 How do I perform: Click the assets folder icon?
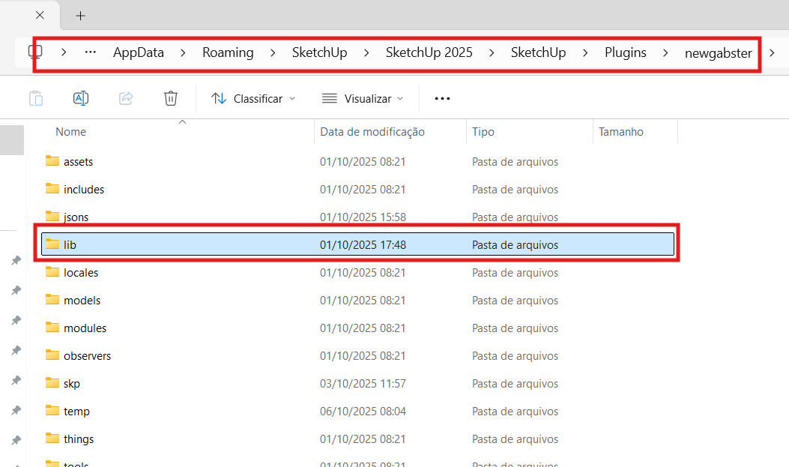[52, 161]
